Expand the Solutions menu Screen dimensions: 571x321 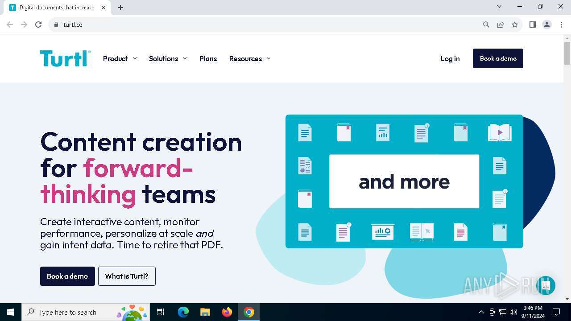click(168, 58)
